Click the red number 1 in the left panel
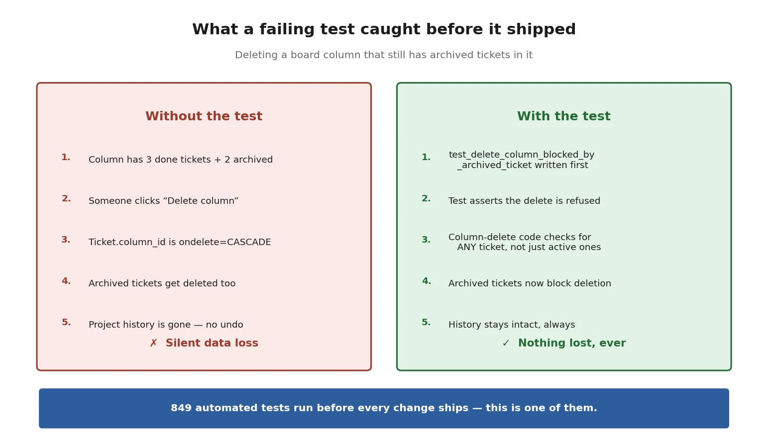The height and width of the screenshot is (440, 768). coord(66,158)
